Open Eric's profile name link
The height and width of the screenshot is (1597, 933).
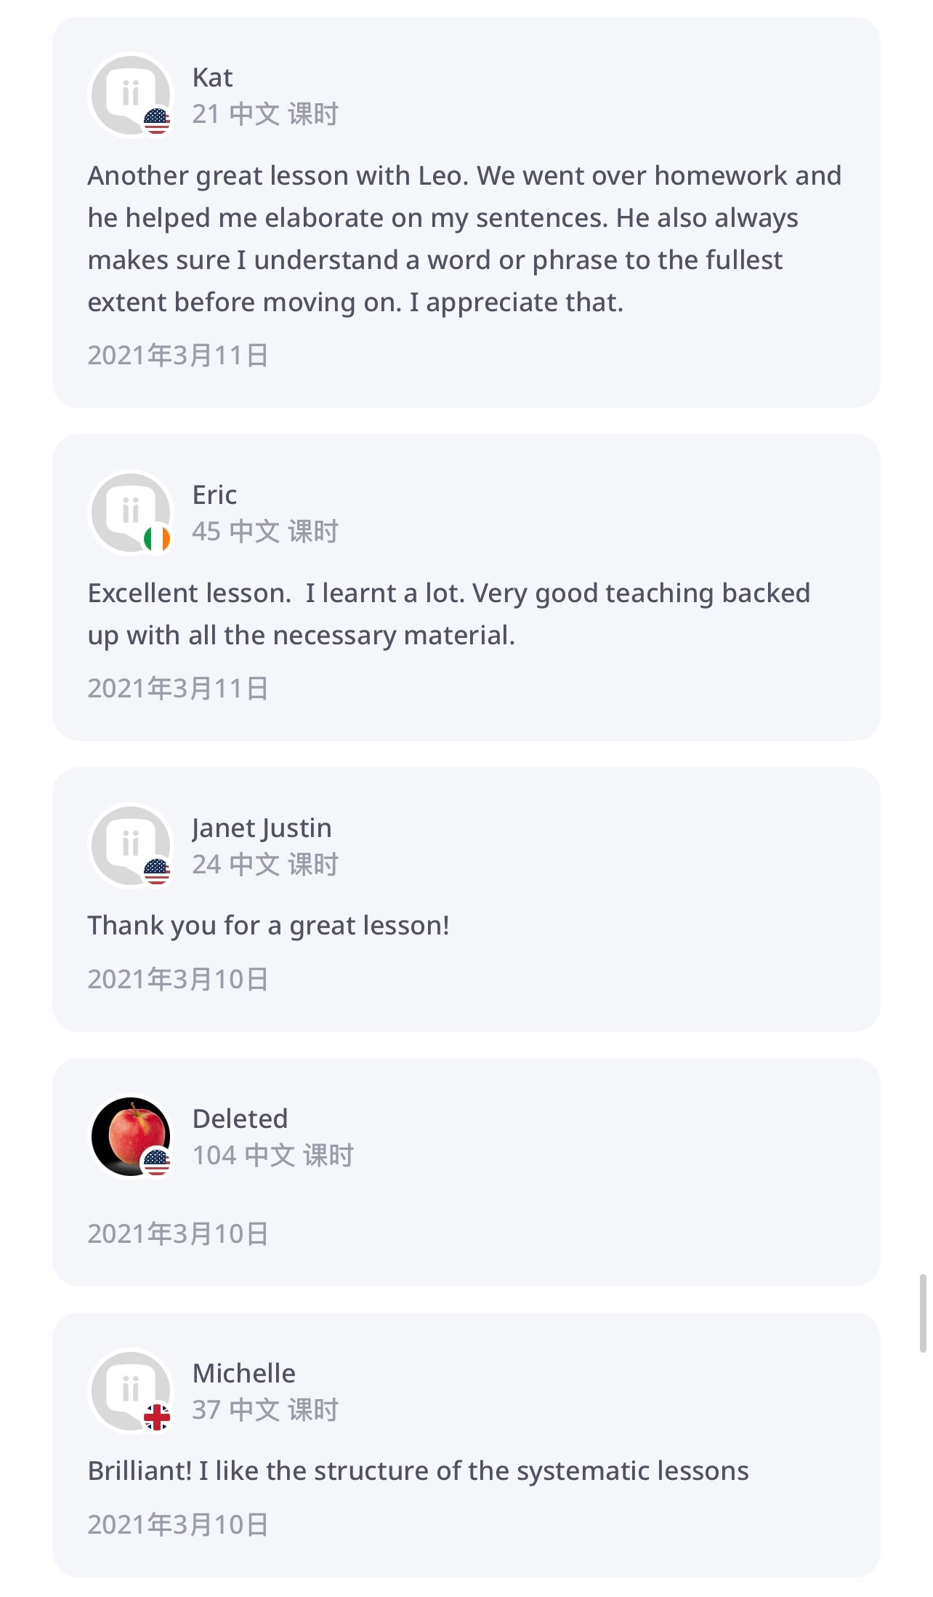click(x=214, y=495)
